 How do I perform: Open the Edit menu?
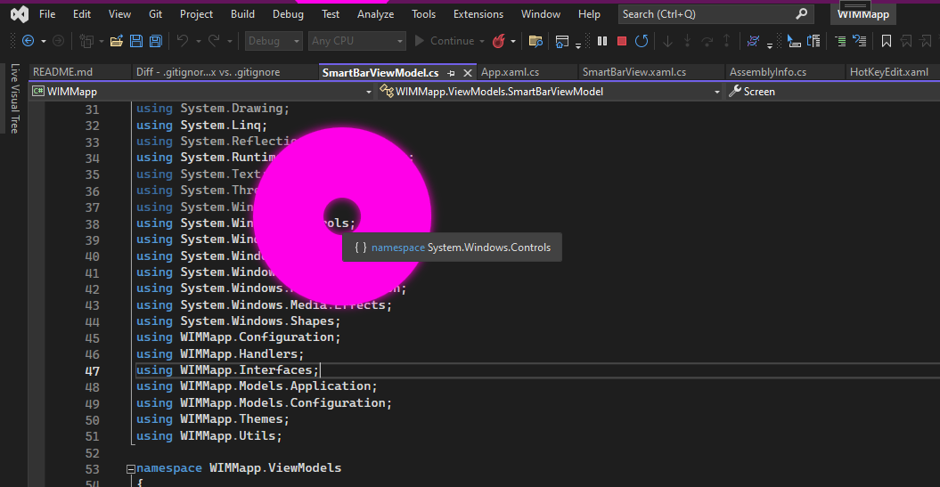[x=82, y=13]
